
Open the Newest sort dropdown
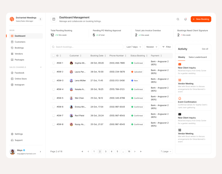[x=152, y=47]
